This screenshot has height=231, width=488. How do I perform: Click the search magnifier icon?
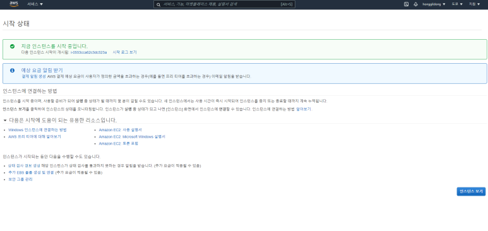click(x=158, y=4)
